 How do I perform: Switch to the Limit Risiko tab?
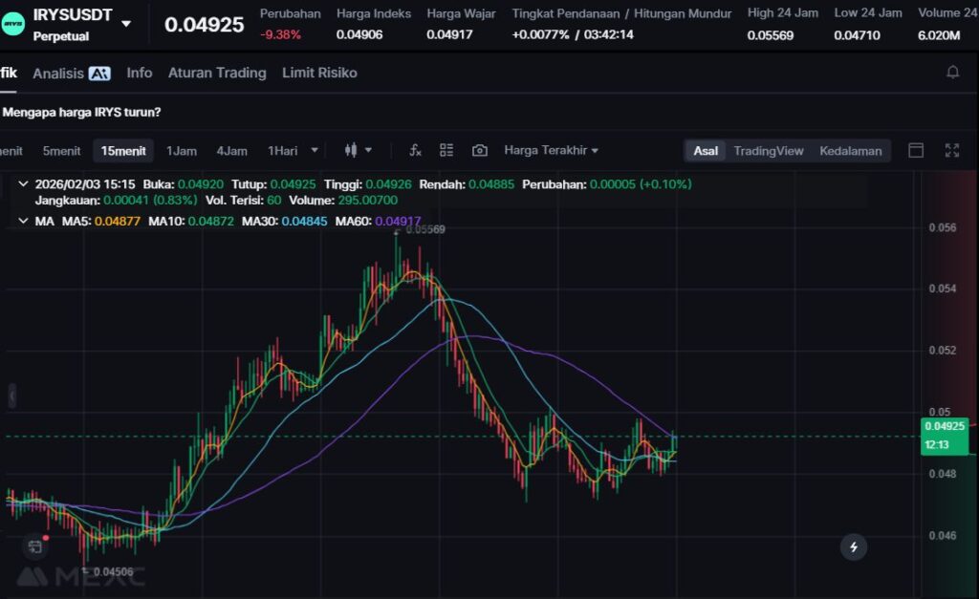319,73
